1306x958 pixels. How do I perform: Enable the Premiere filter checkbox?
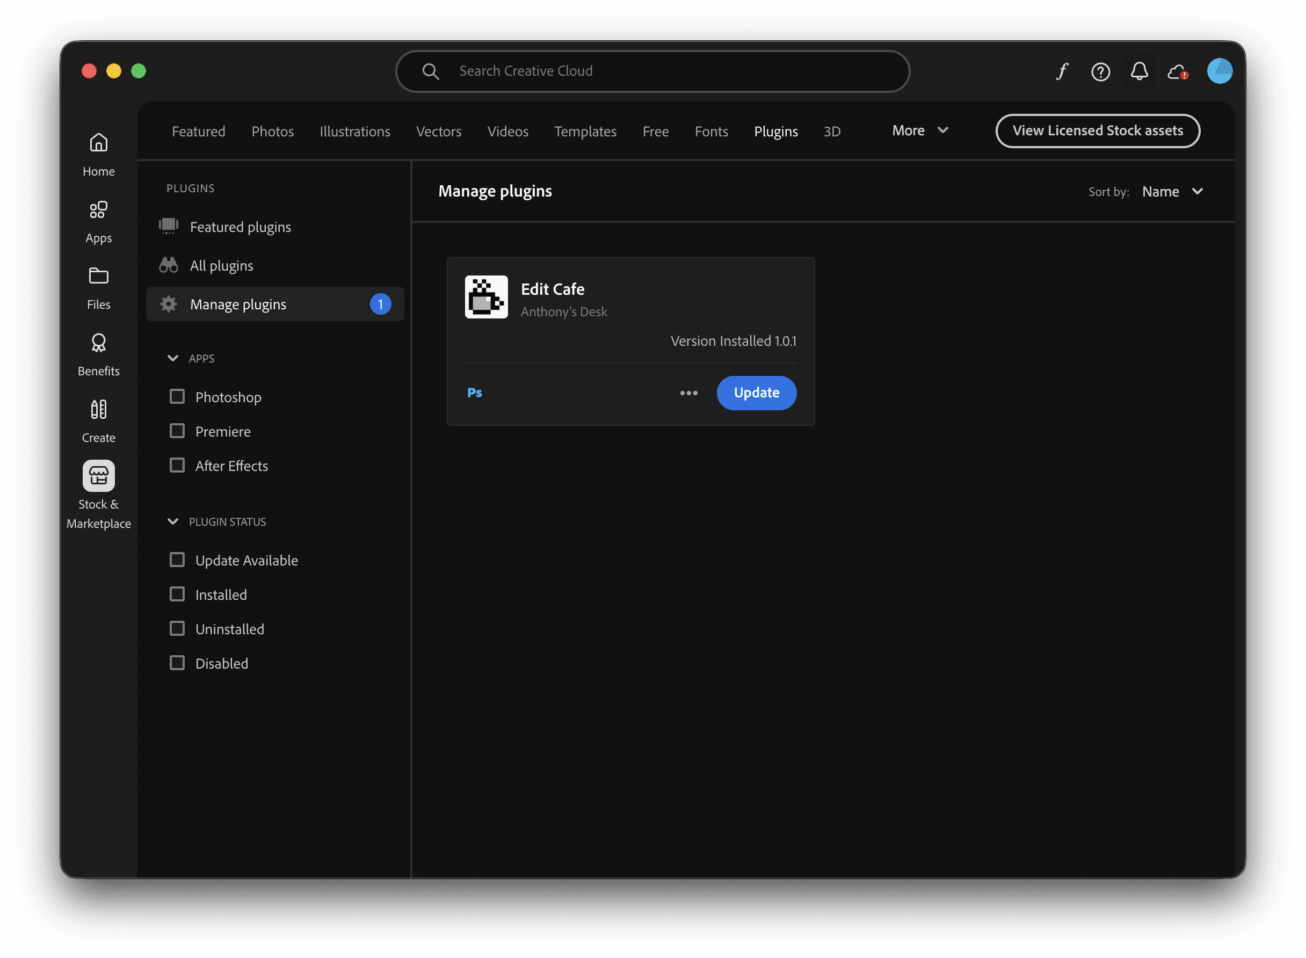pos(177,431)
